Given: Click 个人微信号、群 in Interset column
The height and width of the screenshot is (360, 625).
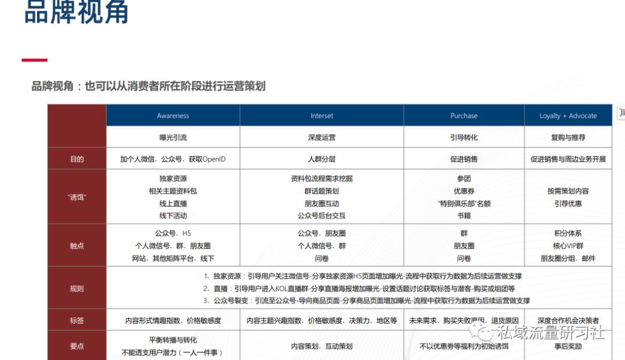Looking at the screenshot, I should point(322,245).
